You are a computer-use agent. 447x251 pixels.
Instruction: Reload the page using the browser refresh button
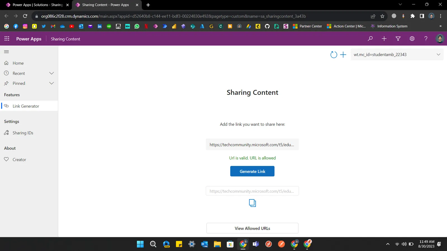click(x=25, y=16)
